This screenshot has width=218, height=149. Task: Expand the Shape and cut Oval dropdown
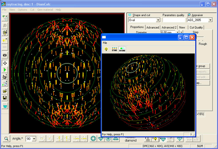point(158,20)
